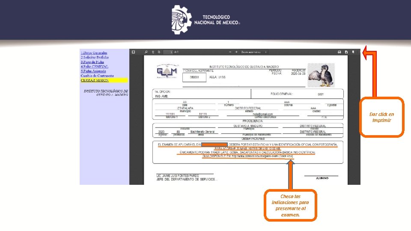
Task: Open the 3.Pago de Ficha link
Action: pos(92,62)
